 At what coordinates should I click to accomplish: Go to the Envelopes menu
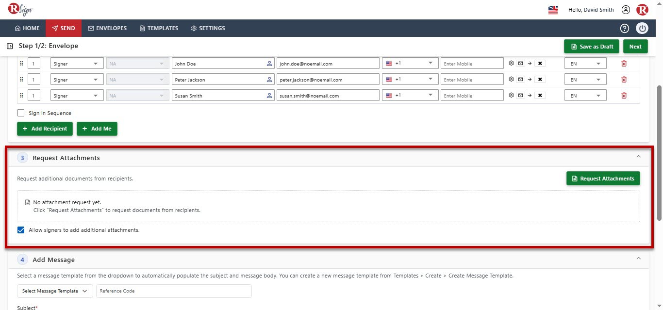[x=107, y=28]
